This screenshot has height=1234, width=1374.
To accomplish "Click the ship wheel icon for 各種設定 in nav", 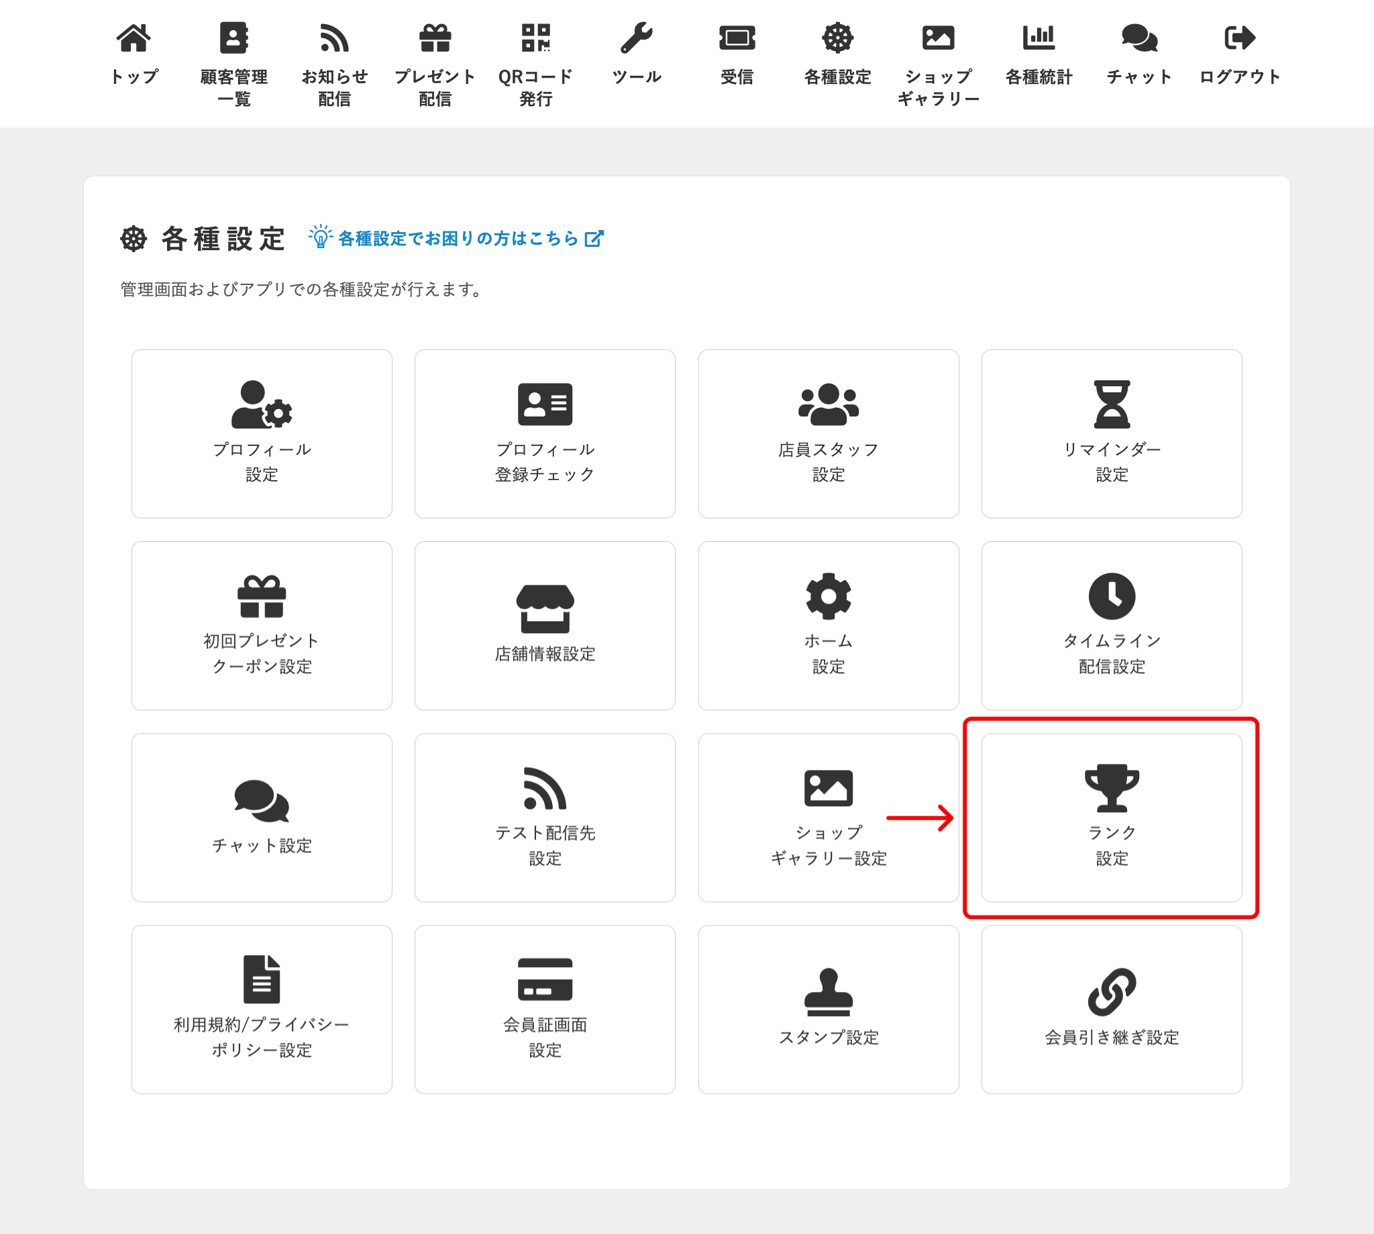I will pyautogui.click(x=837, y=38).
